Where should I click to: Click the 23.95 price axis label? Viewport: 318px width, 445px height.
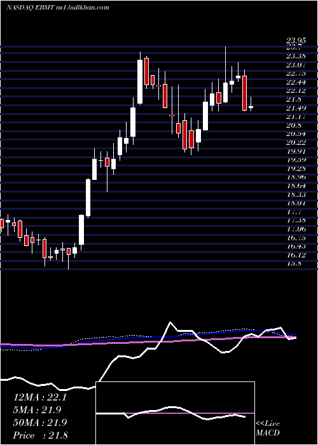[x=298, y=41]
